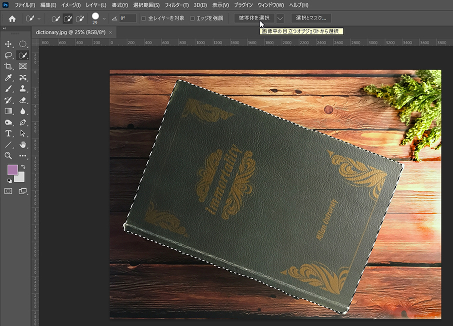Viewport: 453px width, 326px height.
Task: Select the Zoom tool
Action: pyautogui.click(x=8, y=155)
